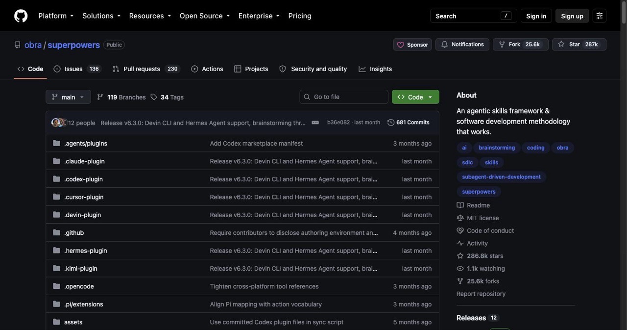Open the main branch selector dropdown

[68, 97]
